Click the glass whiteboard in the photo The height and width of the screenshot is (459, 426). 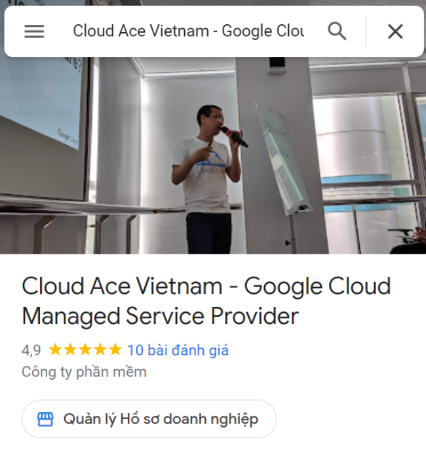[282, 158]
